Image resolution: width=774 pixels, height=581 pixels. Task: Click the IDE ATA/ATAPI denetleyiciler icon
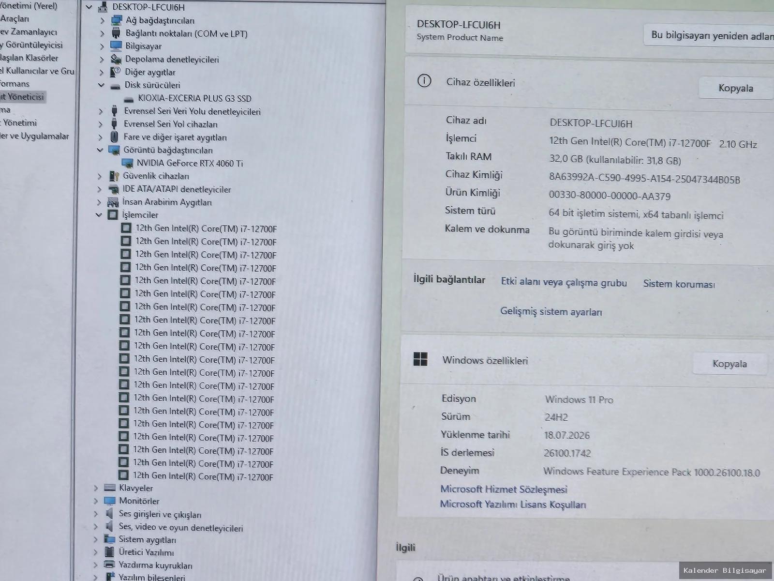[114, 189]
